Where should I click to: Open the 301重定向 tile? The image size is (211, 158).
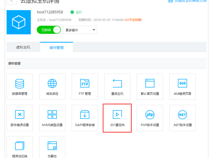pos(117,118)
